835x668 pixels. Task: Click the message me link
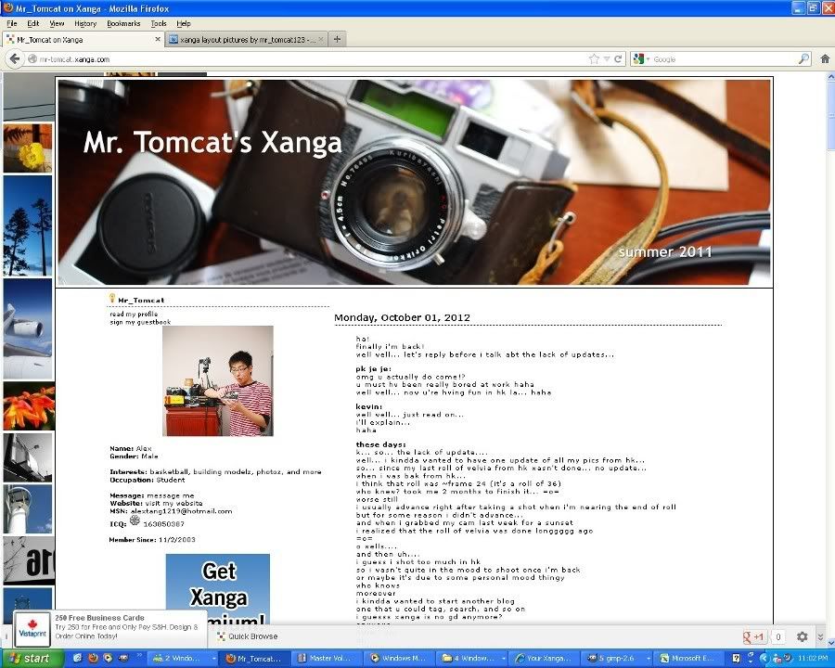point(171,495)
